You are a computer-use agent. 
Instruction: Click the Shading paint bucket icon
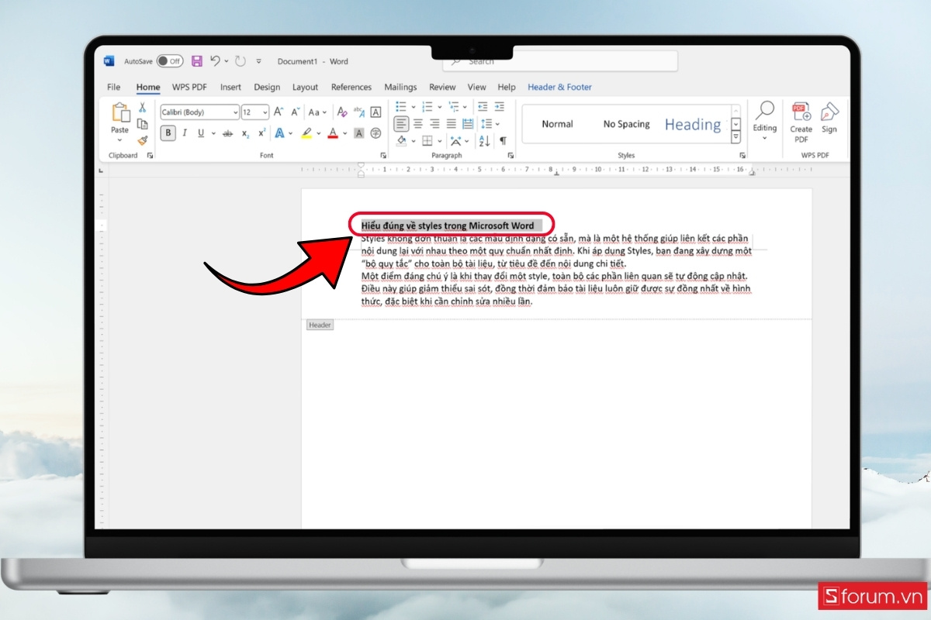[401, 141]
